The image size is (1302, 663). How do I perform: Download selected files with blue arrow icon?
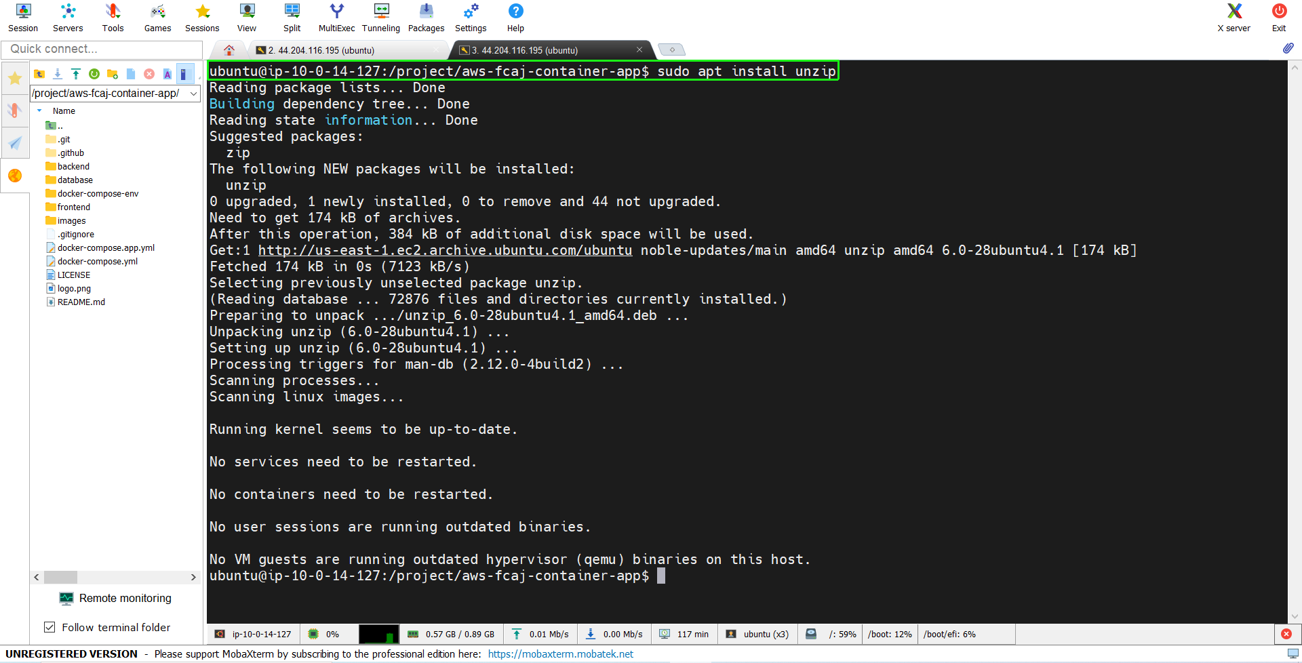(x=58, y=74)
